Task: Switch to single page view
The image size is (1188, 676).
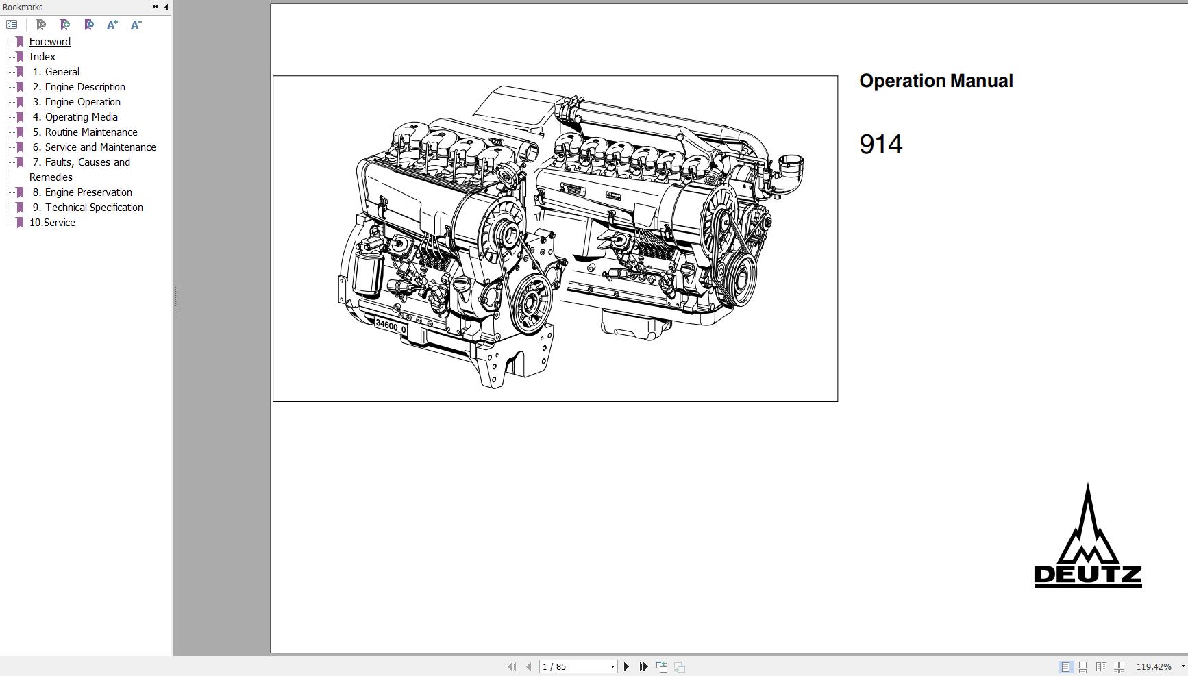Action: pyautogui.click(x=1067, y=666)
